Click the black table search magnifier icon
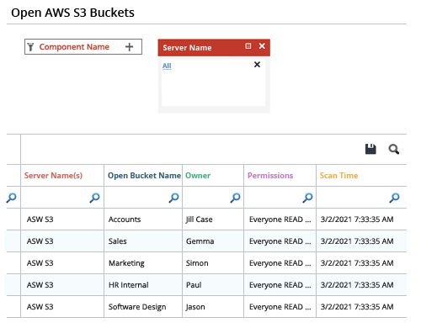 pyautogui.click(x=394, y=149)
